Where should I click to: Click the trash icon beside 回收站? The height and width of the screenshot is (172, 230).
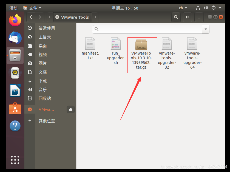(x=30, y=98)
